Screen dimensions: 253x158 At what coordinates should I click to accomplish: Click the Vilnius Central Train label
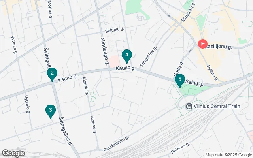click(x=217, y=106)
